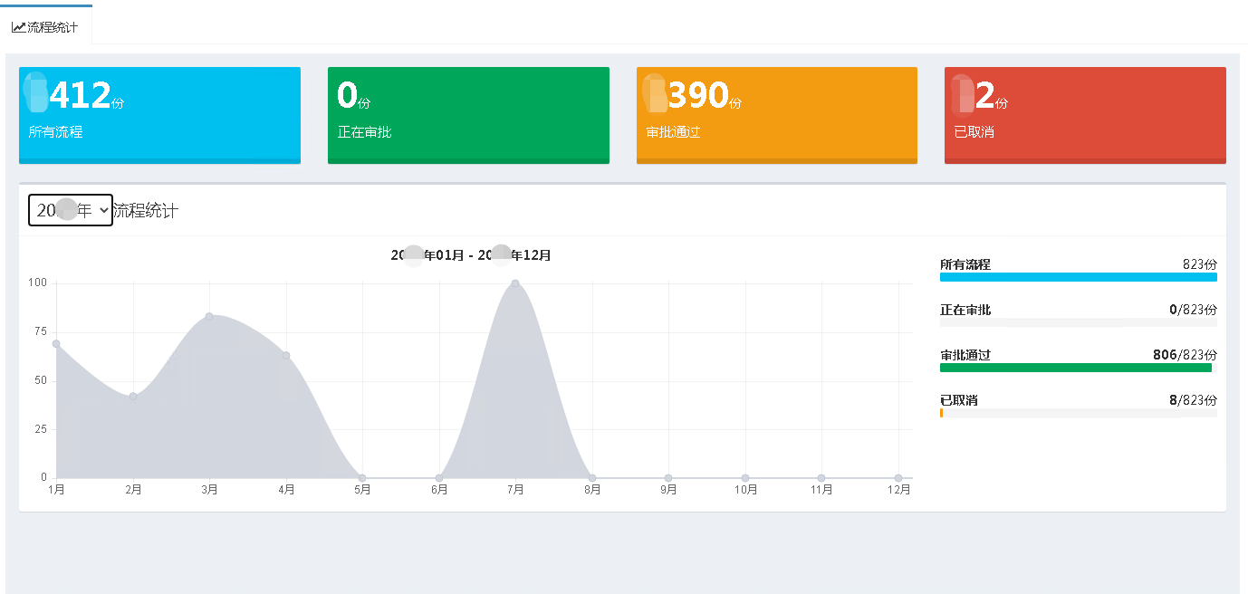
Task: Click the 已取消 orange progress bar
Action: click(x=942, y=413)
